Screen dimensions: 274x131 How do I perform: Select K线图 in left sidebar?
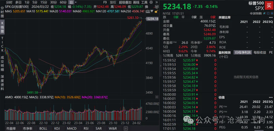tap(2, 28)
